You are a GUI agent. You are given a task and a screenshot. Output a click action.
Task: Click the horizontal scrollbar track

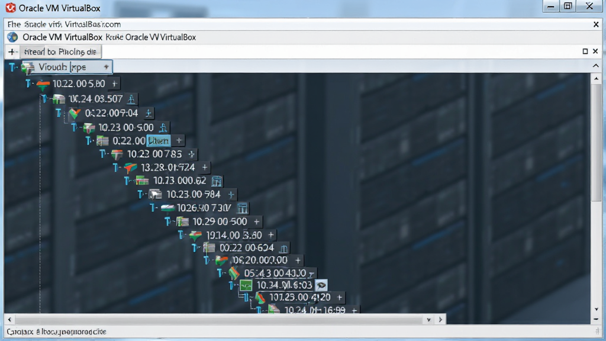(219, 319)
